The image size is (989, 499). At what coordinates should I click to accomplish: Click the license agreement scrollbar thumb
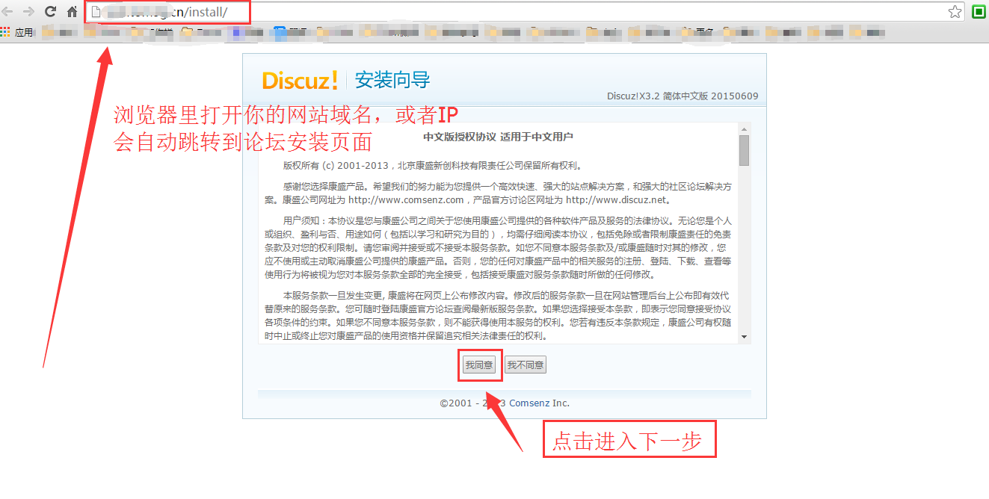click(743, 150)
